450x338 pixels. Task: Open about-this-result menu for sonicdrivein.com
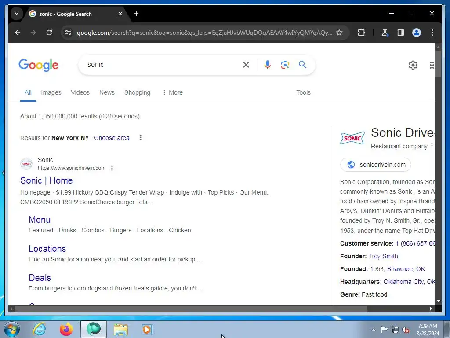(112, 168)
